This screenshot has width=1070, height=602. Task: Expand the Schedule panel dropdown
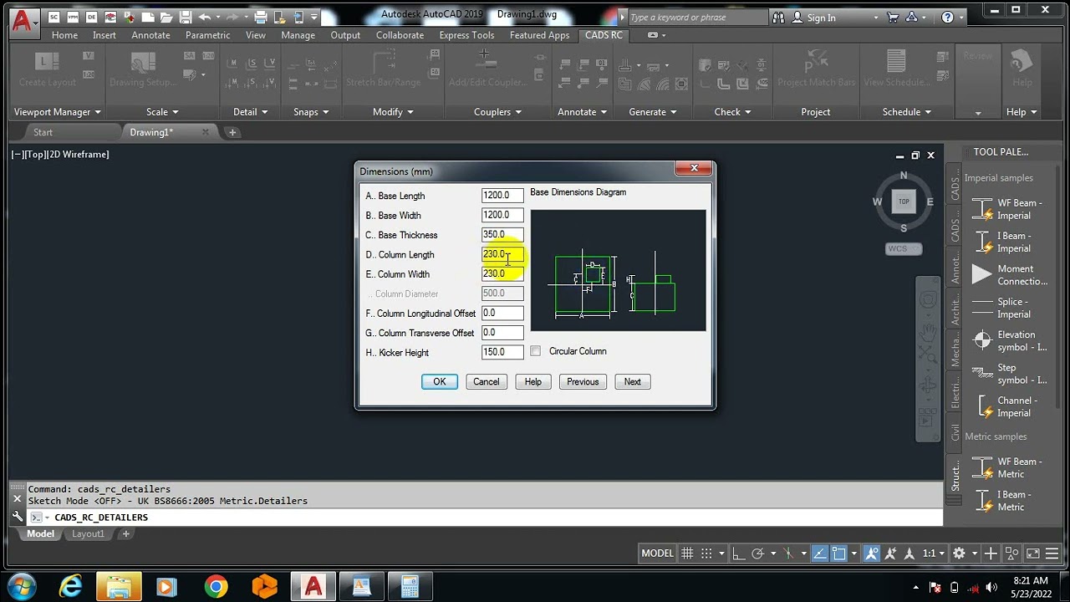click(907, 112)
